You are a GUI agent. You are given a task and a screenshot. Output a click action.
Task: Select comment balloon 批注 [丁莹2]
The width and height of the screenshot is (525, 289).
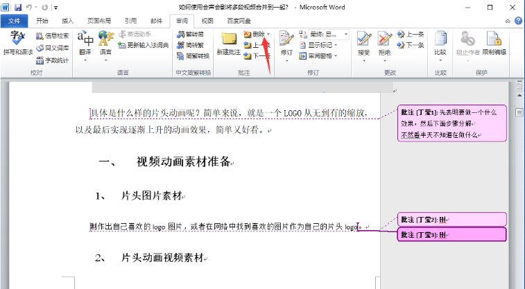click(452, 220)
